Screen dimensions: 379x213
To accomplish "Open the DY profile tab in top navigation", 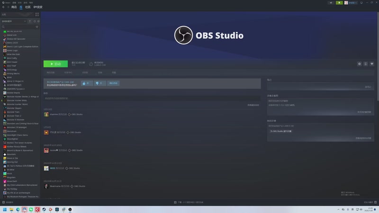I will [x=38, y=7].
